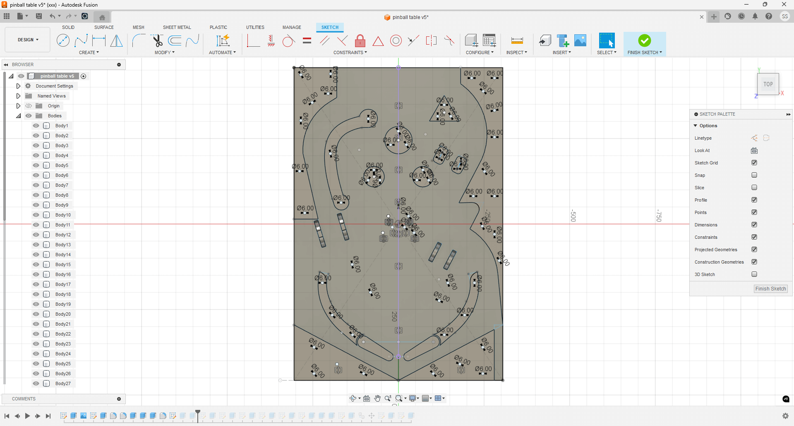Apply the Tangent constraint

tap(289, 40)
